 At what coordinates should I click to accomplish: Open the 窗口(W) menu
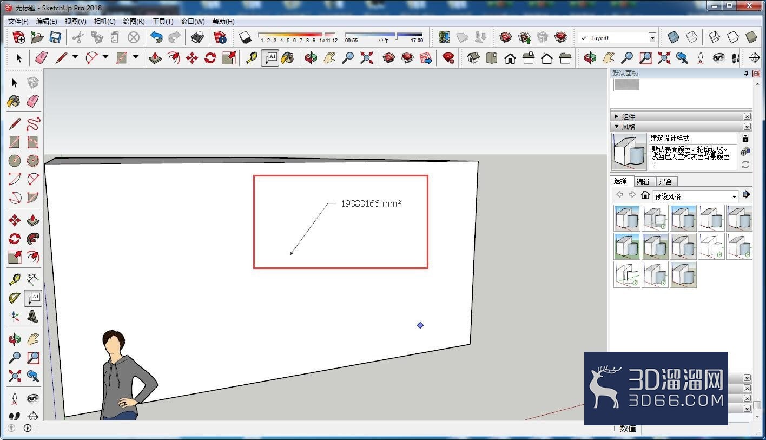193,22
